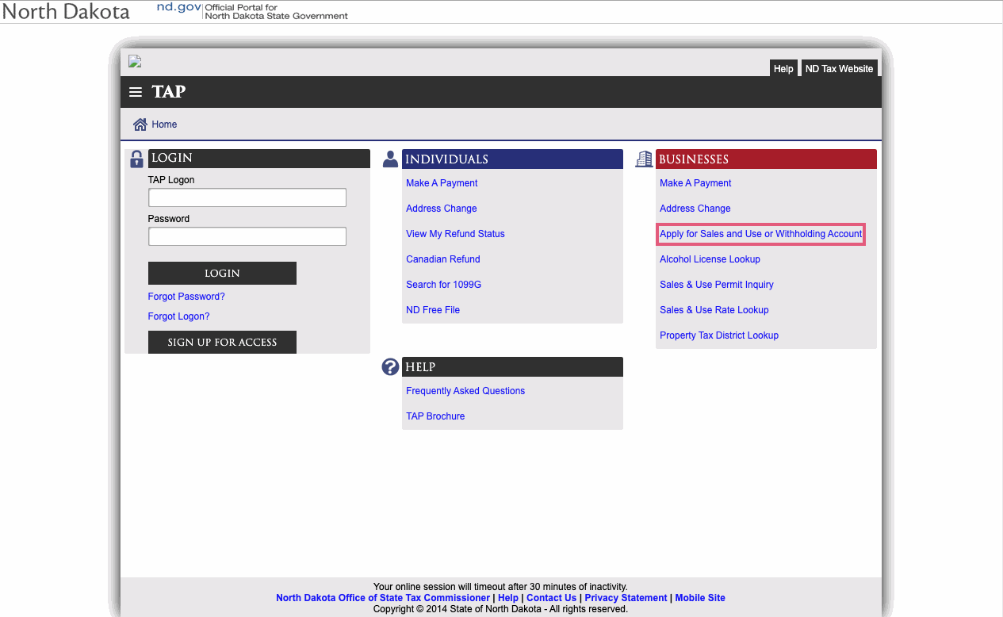Open the ND Tax Website button

click(x=839, y=69)
